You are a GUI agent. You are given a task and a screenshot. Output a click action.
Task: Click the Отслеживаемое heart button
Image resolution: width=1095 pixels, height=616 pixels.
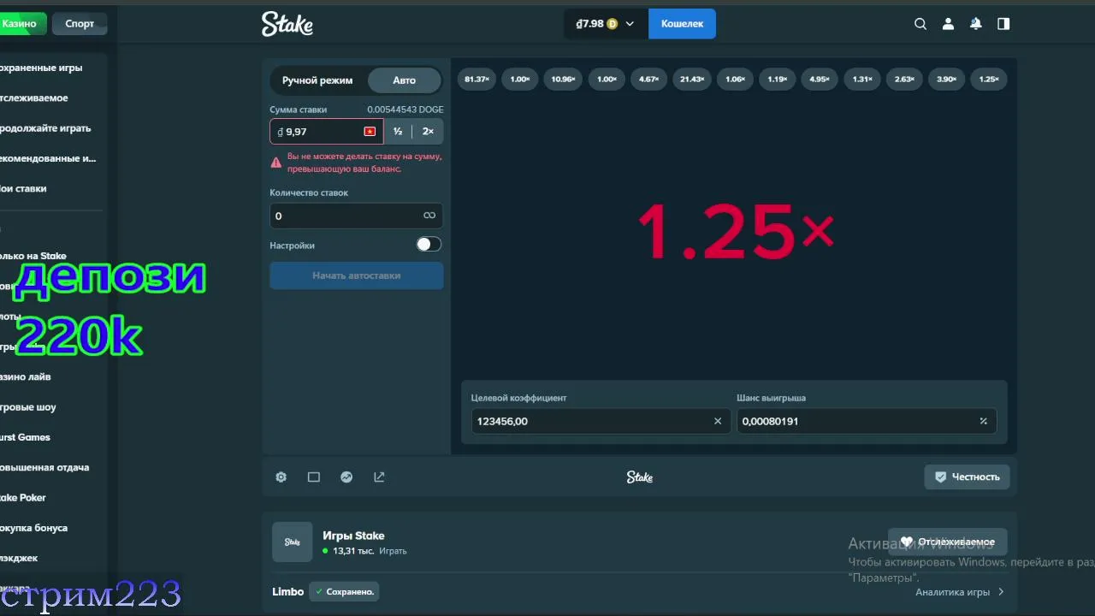click(948, 542)
